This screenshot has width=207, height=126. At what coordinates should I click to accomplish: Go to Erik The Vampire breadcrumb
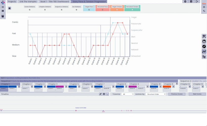[28, 2]
